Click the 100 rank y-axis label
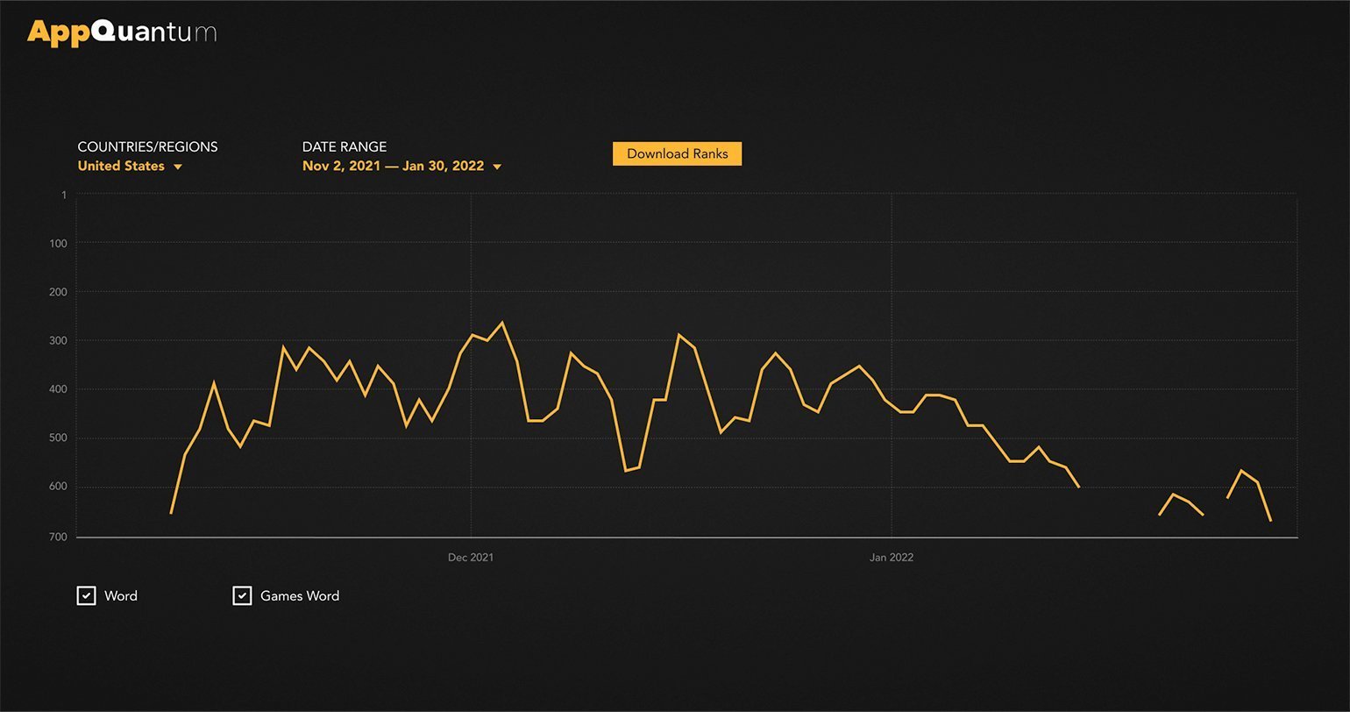Image resolution: width=1350 pixels, height=712 pixels. (x=58, y=243)
